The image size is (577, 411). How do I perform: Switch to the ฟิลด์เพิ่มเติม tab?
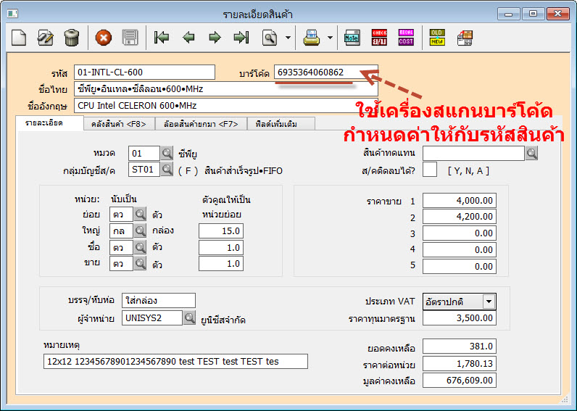point(281,124)
